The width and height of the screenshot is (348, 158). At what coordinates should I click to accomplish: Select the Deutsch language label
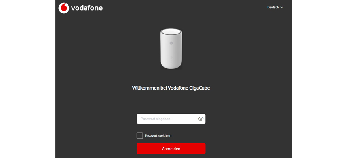[273, 7]
